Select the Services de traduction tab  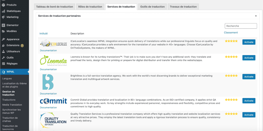[x=121, y=7]
